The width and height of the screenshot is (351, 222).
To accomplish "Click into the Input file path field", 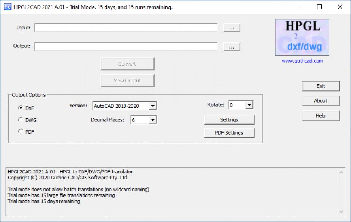I will pos(126,28).
